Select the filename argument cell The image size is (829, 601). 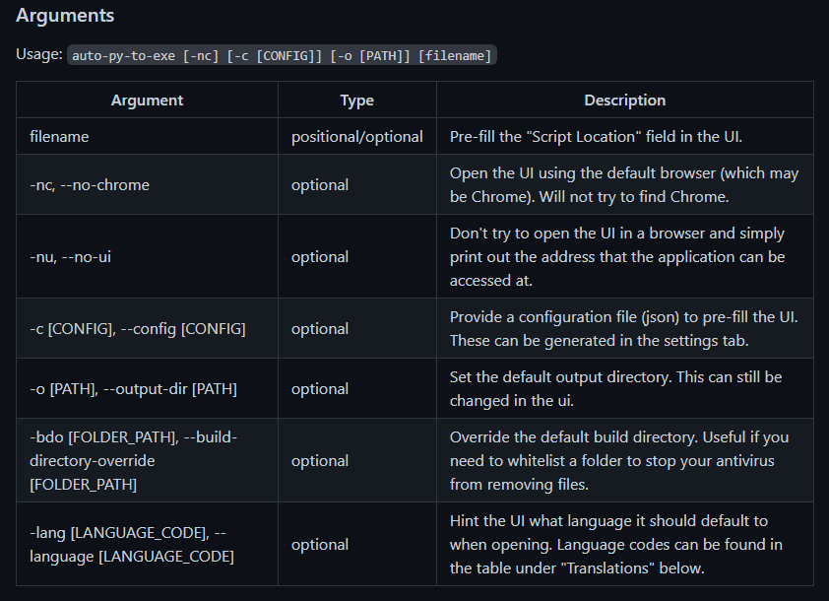pyautogui.click(x=147, y=137)
